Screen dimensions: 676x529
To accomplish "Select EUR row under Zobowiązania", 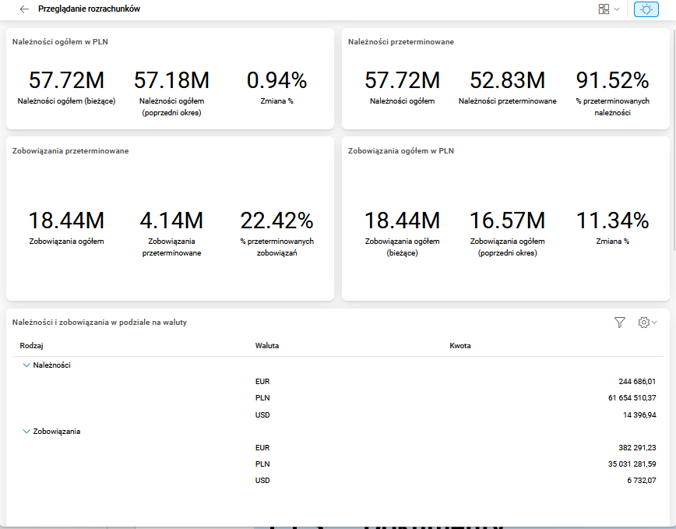I will tap(338, 447).
